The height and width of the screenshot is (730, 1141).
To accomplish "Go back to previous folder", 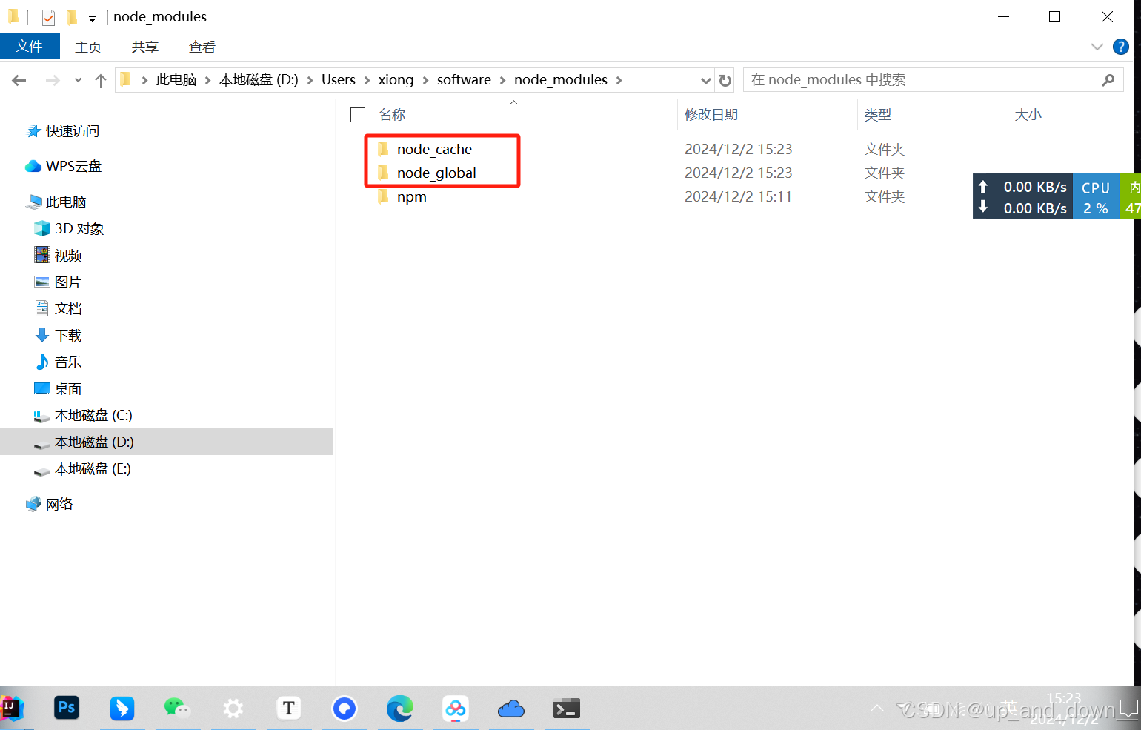I will [19, 80].
